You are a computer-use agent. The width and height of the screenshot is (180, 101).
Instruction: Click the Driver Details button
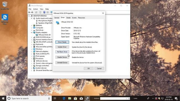[62, 42]
